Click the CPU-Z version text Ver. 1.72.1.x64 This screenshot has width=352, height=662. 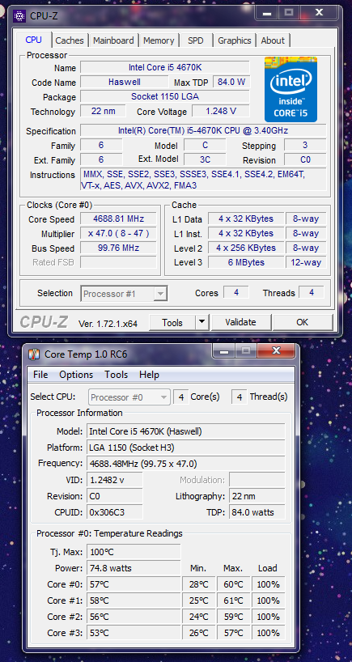click(x=108, y=324)
